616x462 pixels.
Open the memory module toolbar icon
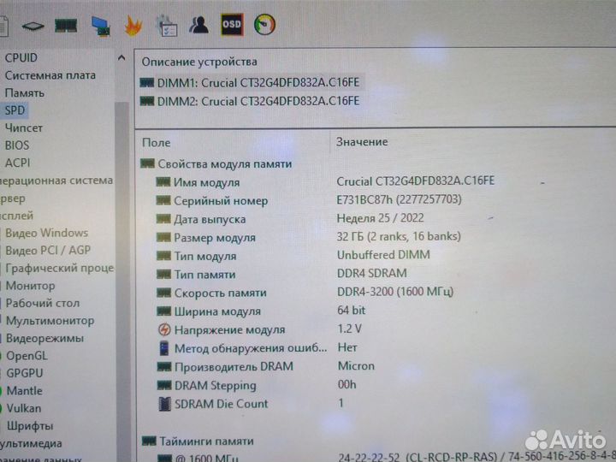[66, 26]
